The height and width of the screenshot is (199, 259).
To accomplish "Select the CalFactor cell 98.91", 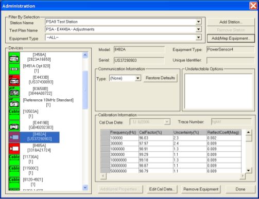I will click(x=156, y=149).
